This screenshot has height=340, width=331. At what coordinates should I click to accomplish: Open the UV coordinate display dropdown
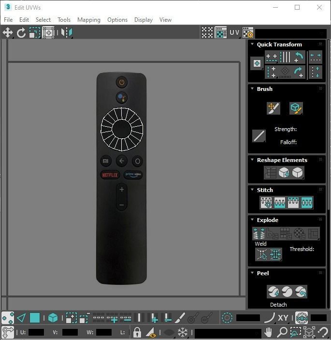click(x=235, y=33)
